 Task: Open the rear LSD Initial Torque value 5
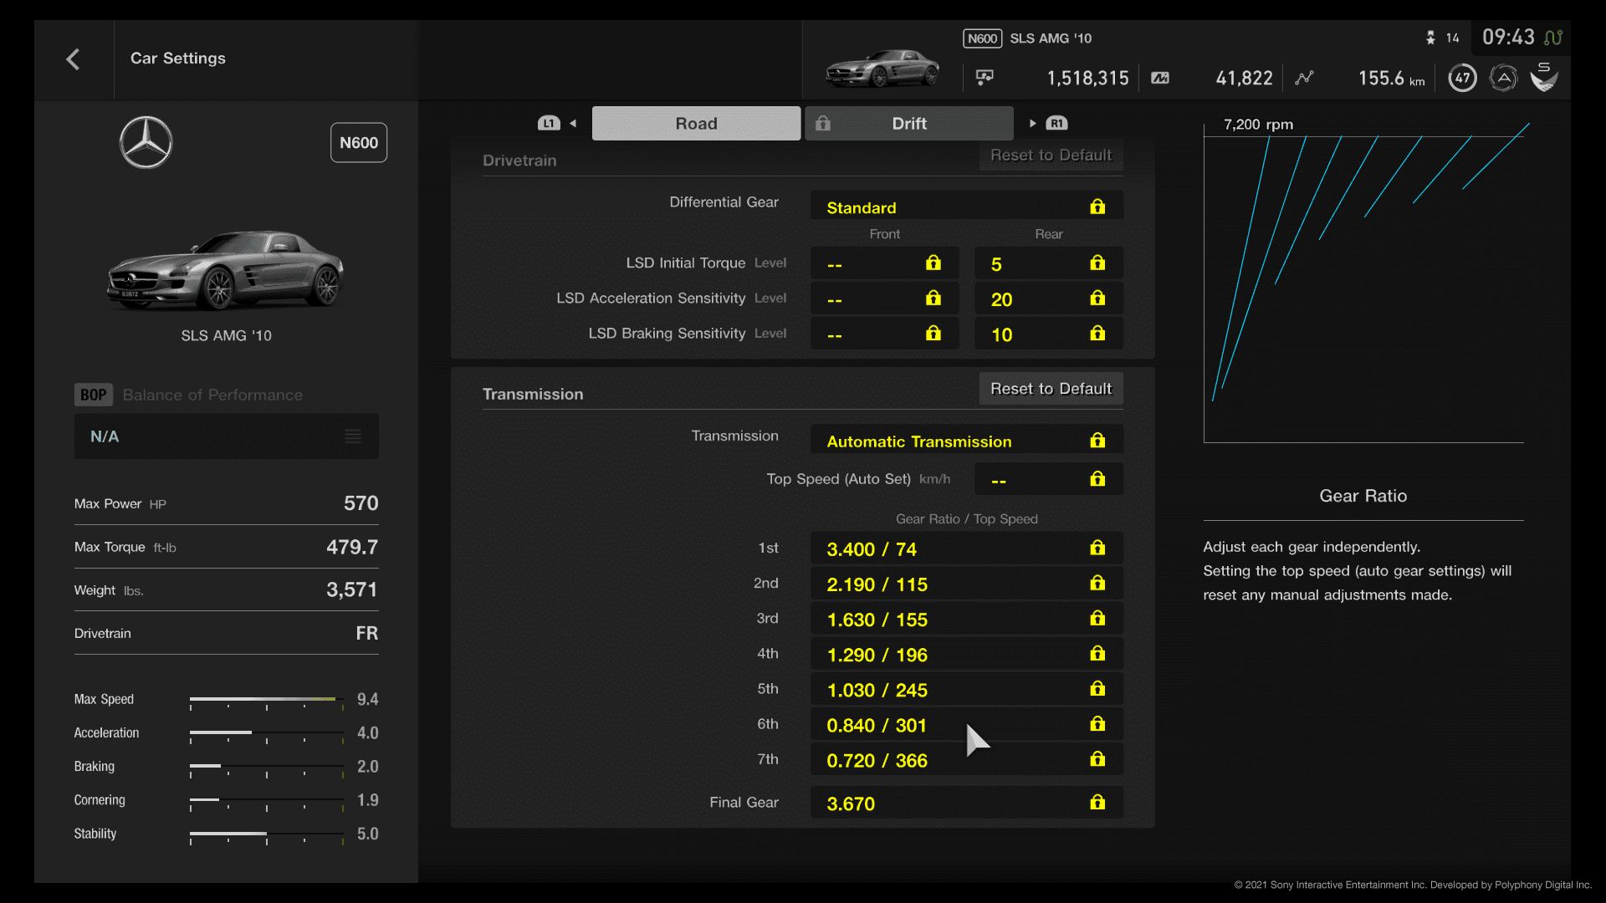[1048, 263]
